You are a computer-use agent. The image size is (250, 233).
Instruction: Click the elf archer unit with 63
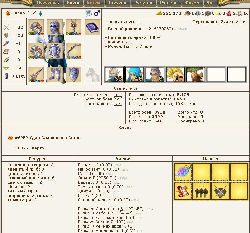(114, 74)
